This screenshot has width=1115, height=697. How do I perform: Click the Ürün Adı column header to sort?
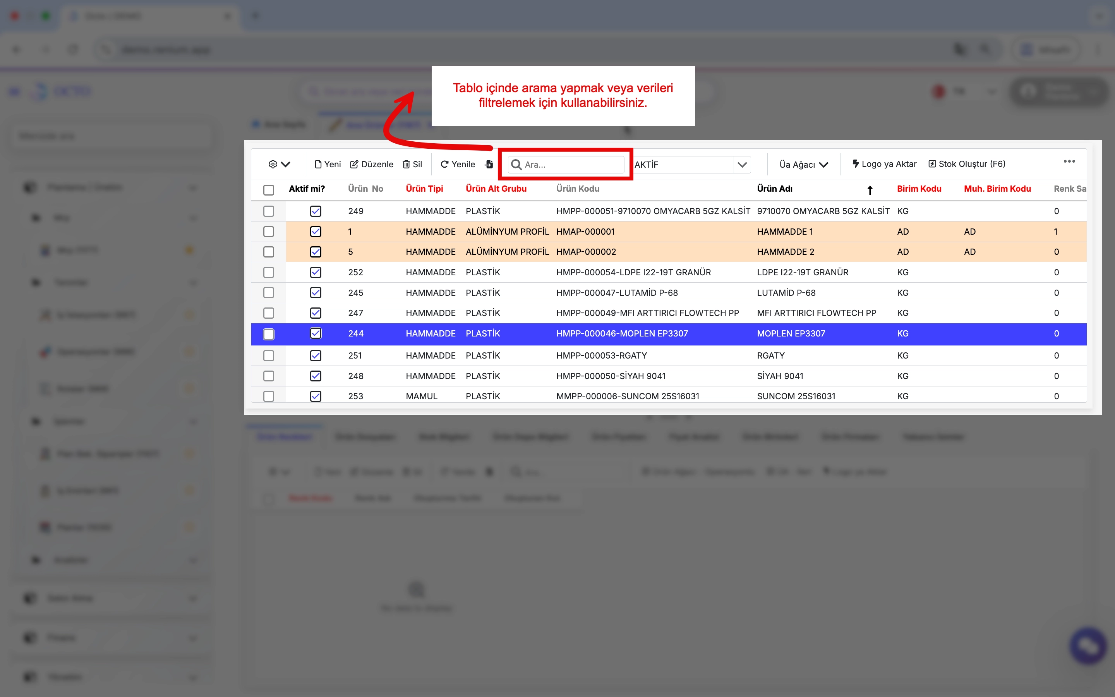point(775,189)
